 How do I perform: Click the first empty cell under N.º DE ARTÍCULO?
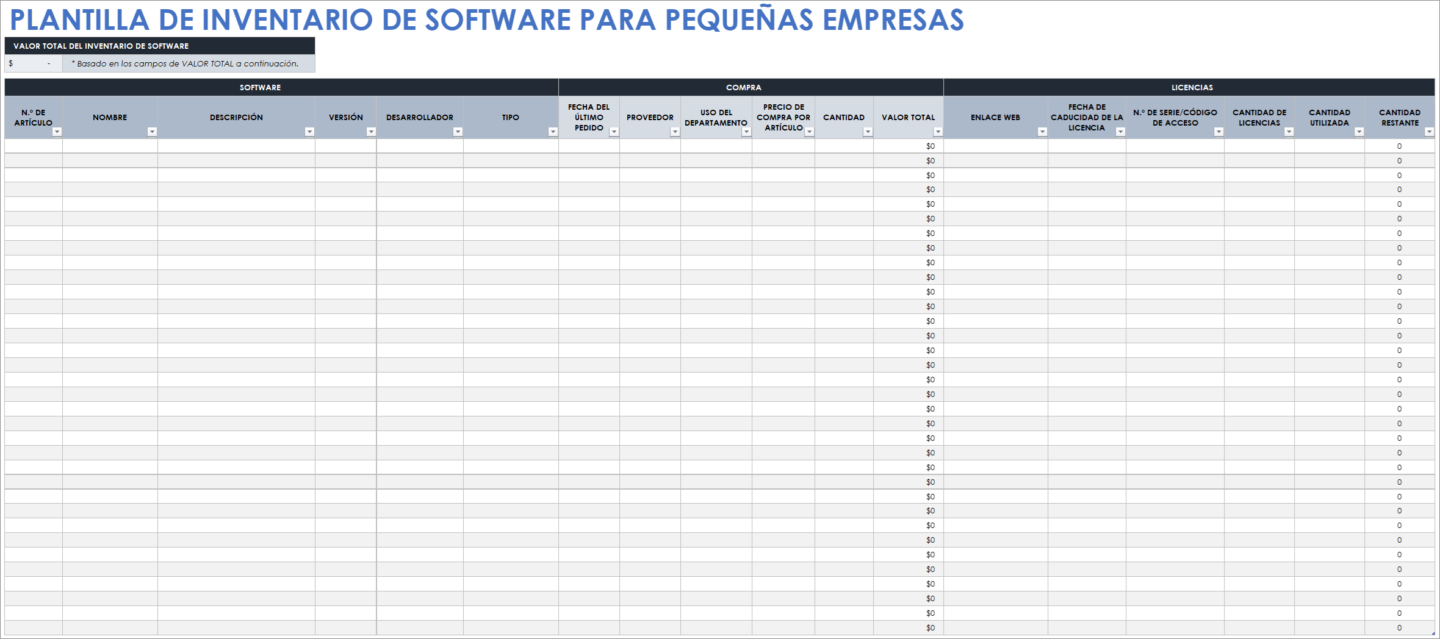pyautogui.click(x=34, y=146)
